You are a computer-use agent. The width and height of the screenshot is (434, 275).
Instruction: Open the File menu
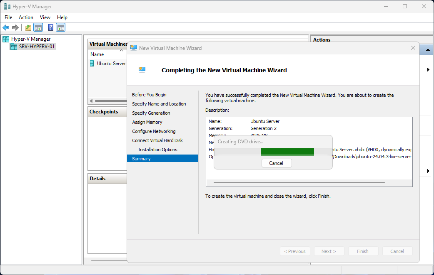8,17
